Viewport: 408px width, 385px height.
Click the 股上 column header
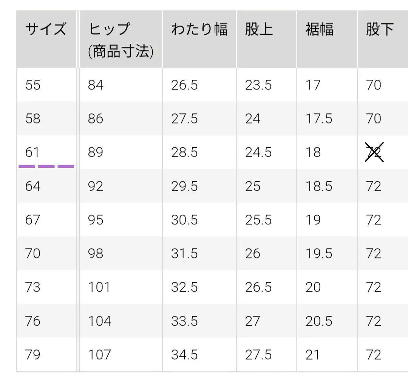pos(259,29)
